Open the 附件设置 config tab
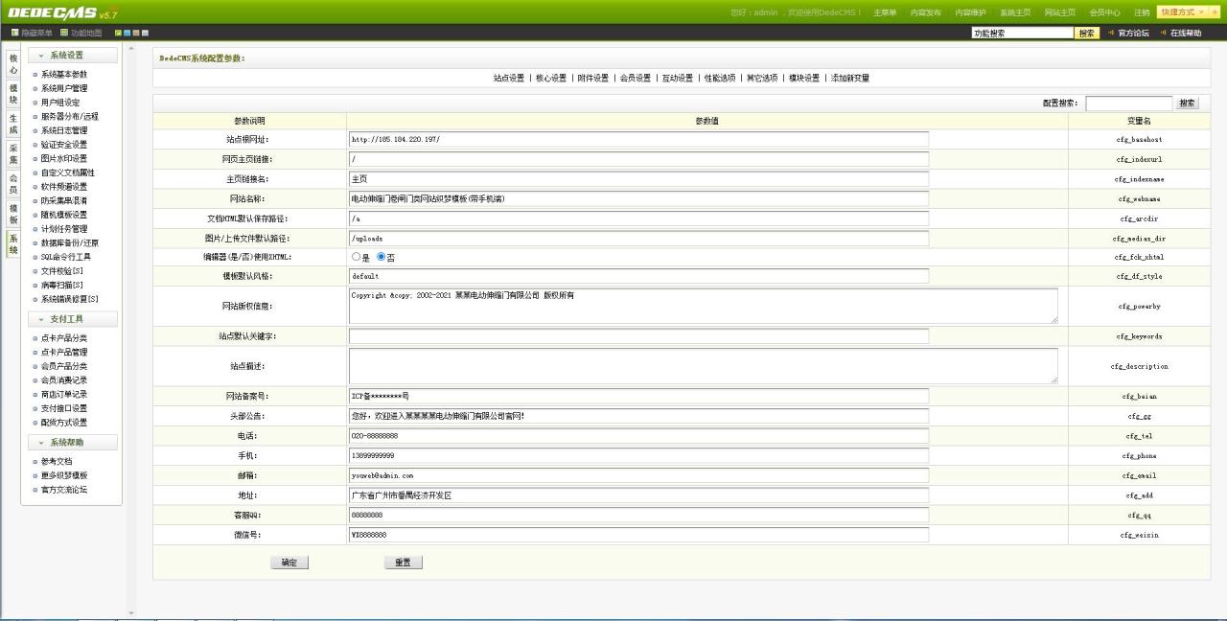 coord(593,78)
